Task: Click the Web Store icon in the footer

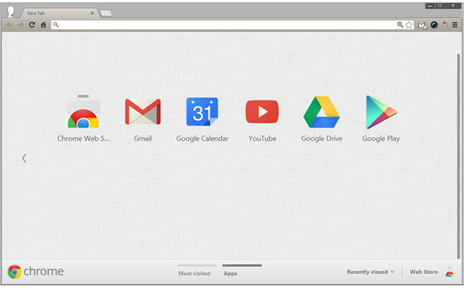Action: pos(449,273)
